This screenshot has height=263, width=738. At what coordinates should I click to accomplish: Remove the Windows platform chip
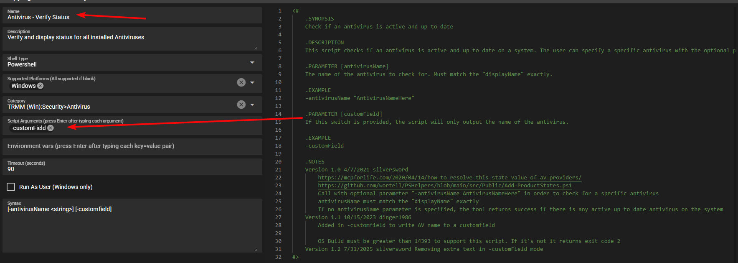(x=40, y=86)
